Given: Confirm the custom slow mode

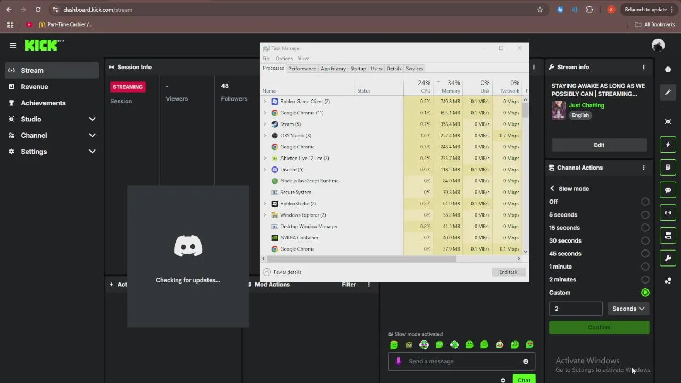Looking at the screenshot, I should (599, 328).
